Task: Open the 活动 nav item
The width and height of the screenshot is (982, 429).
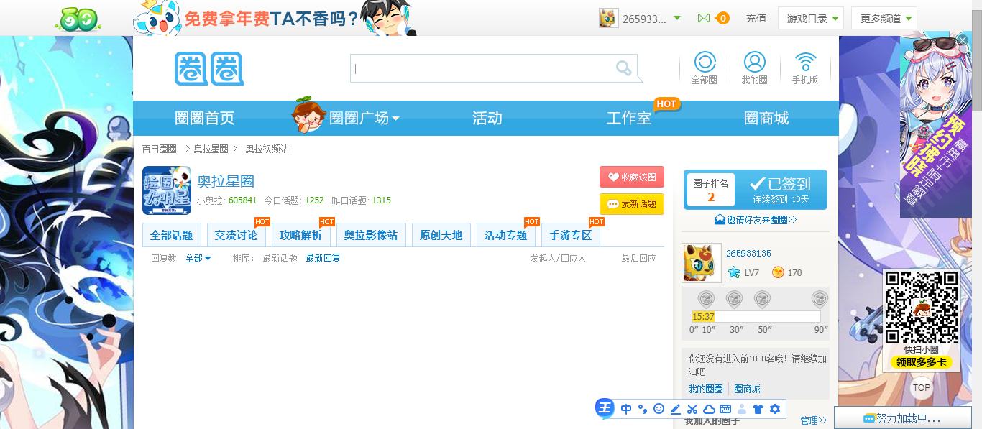Action: pyautogui.click(x=487, y=118)
